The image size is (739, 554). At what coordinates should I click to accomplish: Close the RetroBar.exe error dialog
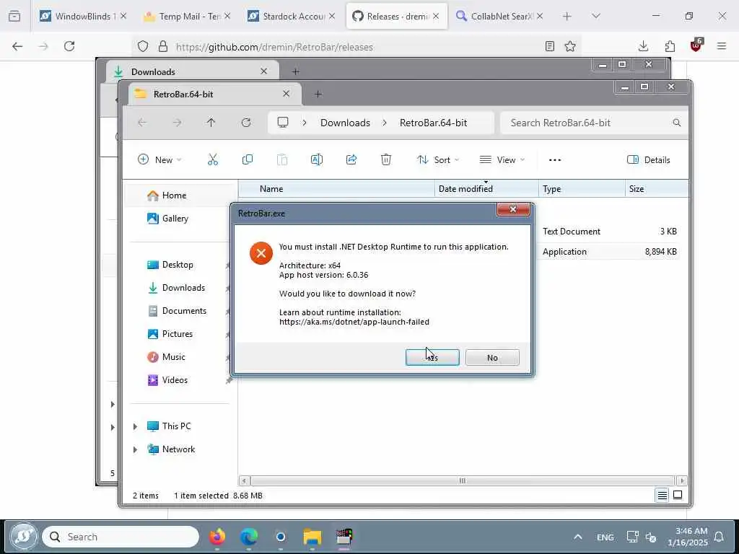(513, 210)
